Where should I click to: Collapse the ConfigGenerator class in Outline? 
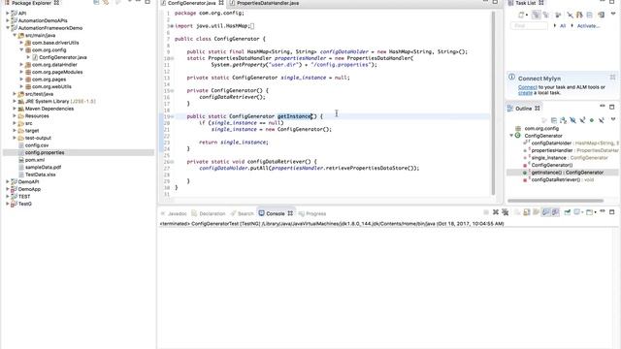511,136
